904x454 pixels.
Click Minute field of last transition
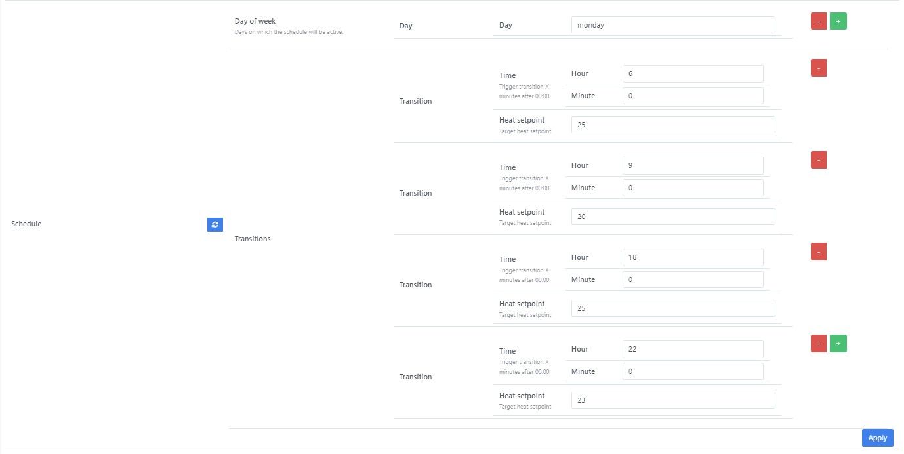click(x=692, y=371)
